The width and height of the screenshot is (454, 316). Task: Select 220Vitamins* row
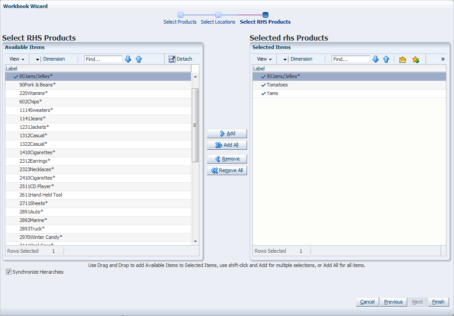[x=98, y=93]
